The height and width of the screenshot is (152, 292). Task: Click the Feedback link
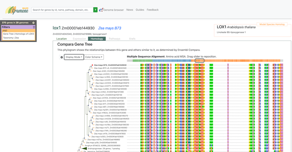tap(152, 10)
